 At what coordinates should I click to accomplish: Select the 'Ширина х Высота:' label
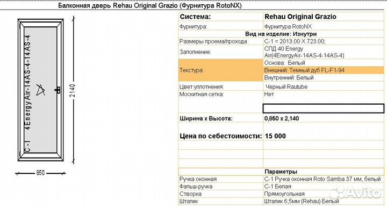(x=206, y=118)
